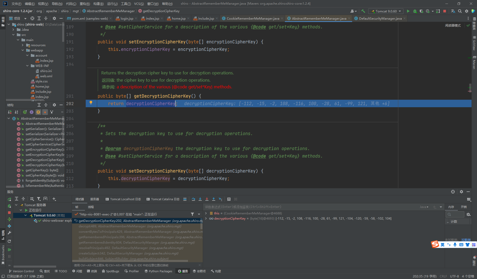
Task: Click the lightbulb intention icon at line 202
Action: (91, 103)
